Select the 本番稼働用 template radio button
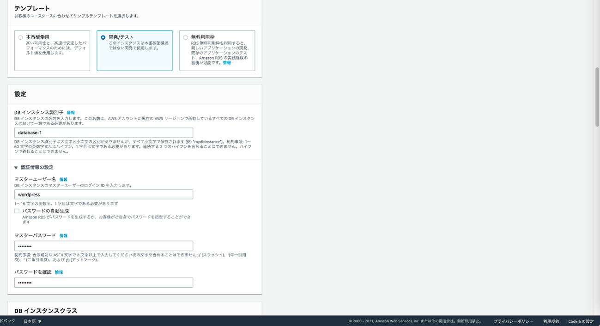600x326 pixels. 20,37
